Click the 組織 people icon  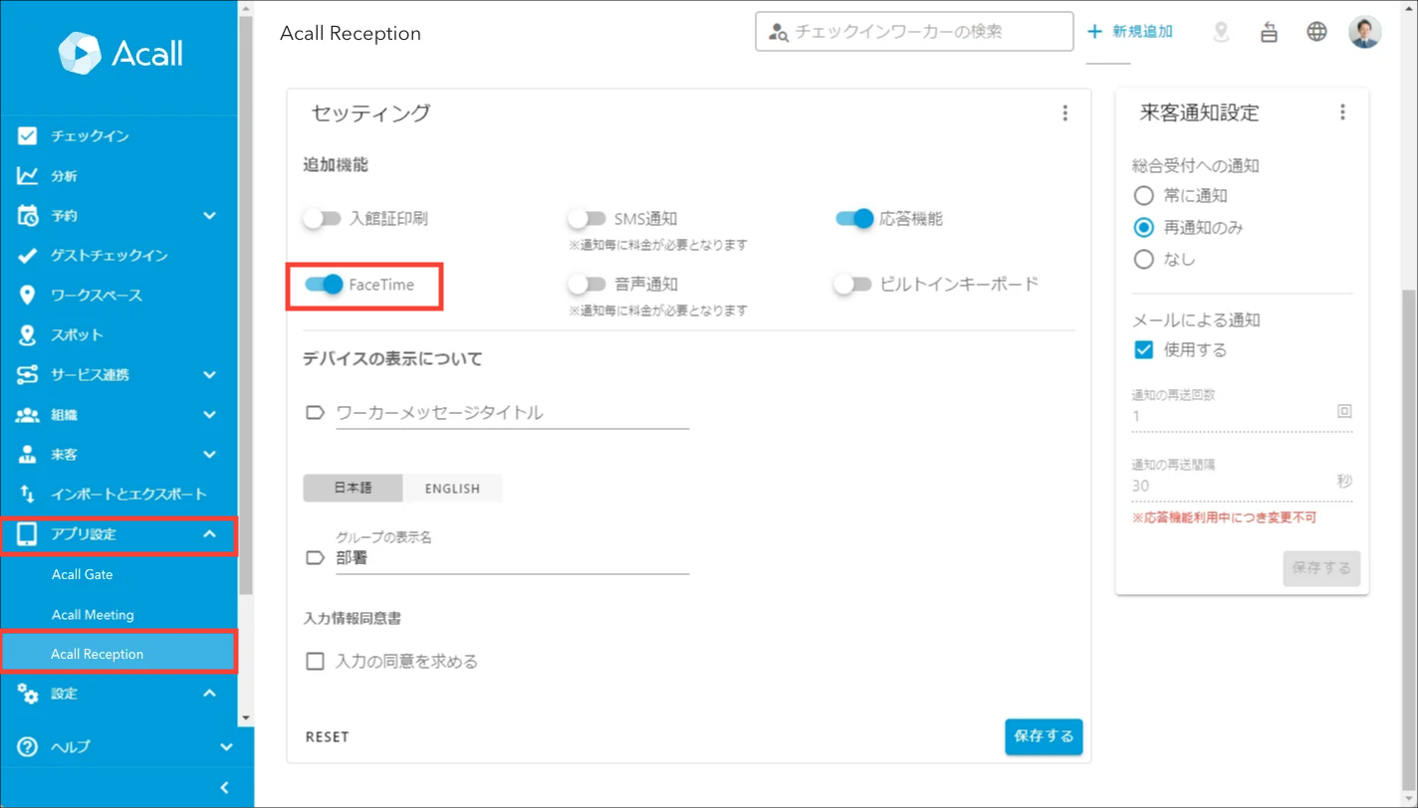pos(28,415)
